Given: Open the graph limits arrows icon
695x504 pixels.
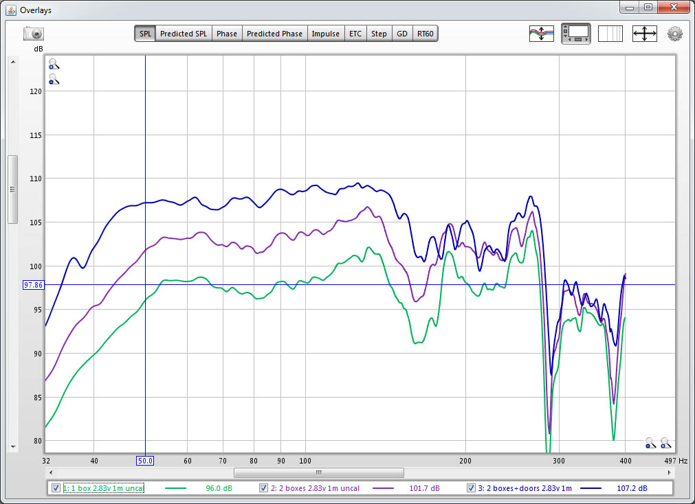Looking at the screenshot, I should (644, 34).
